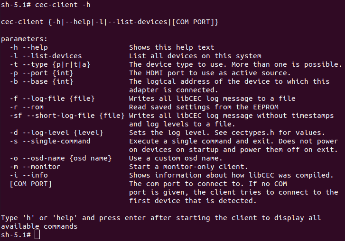Click the '-p --port {int}' option
Viewport: 345px width, 241px height.
(x=41, y=73)
